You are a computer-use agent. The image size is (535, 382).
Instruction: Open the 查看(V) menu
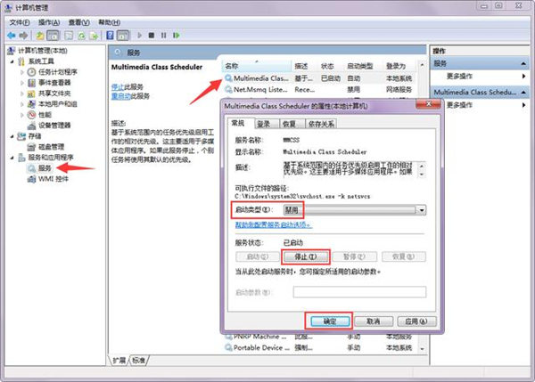tap(78, 22)
